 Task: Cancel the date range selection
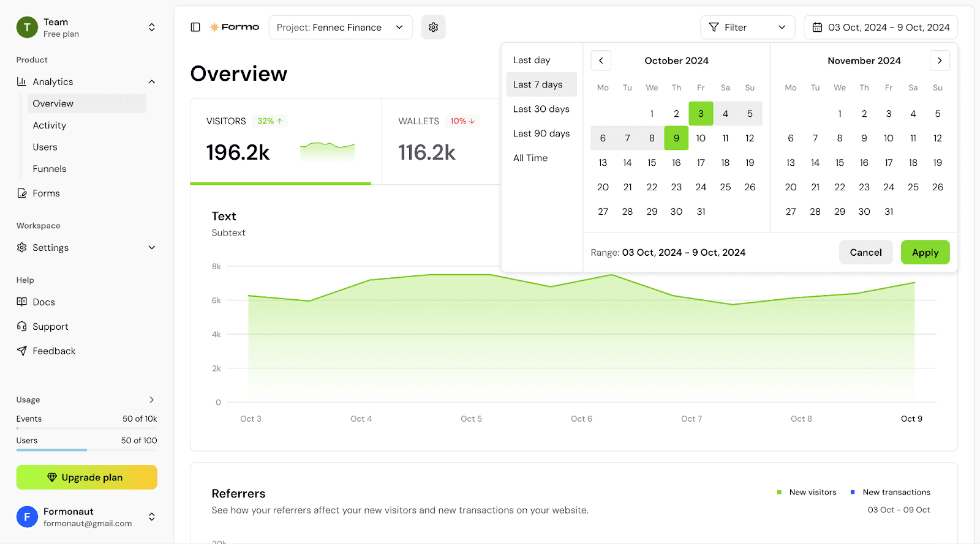click(865, 252)
